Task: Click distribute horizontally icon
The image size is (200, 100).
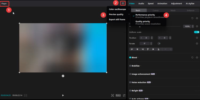Action: 165,49
